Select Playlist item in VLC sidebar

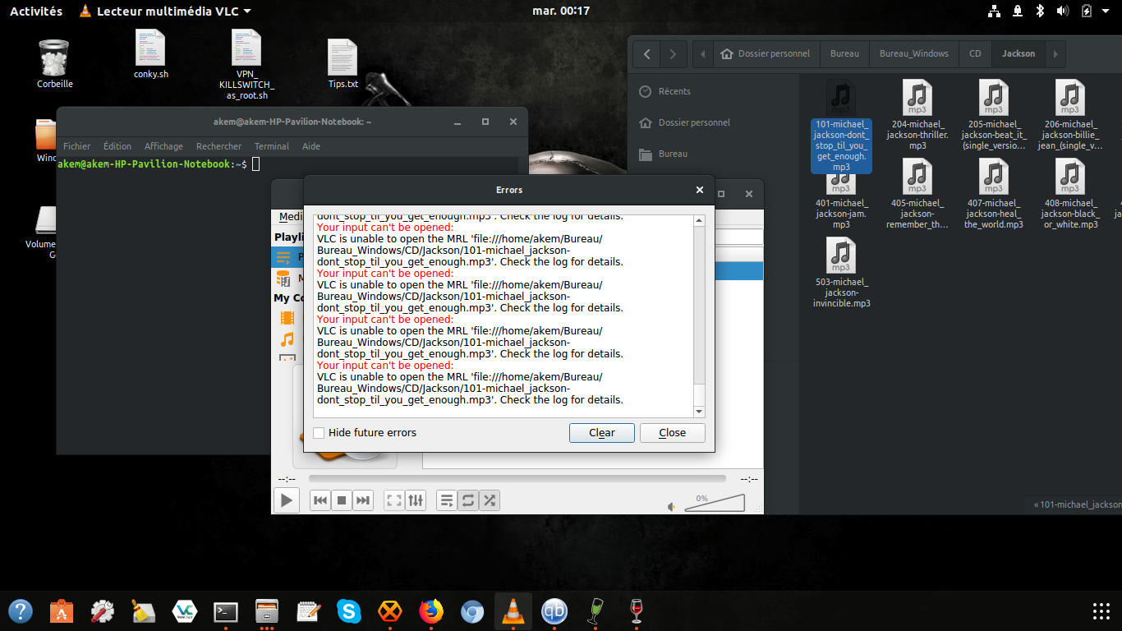[288, 257]
